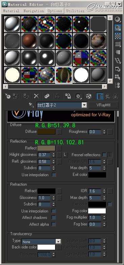Toggle Reflection Use interpolation checkbox
Screen dimensions: 124x265
coord(54,175)
